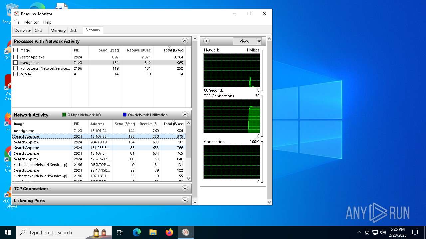Click the TCP Connections graph
Image resolution: width=426 pixels, height=239 pixels.
point(232,116)
